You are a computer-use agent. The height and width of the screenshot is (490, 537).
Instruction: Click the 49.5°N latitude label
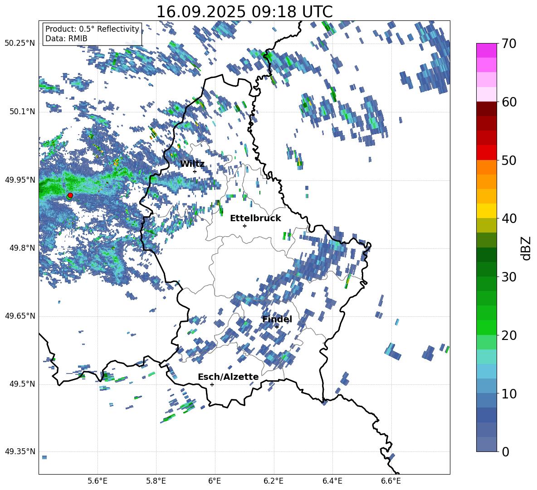tap(22, 384)
